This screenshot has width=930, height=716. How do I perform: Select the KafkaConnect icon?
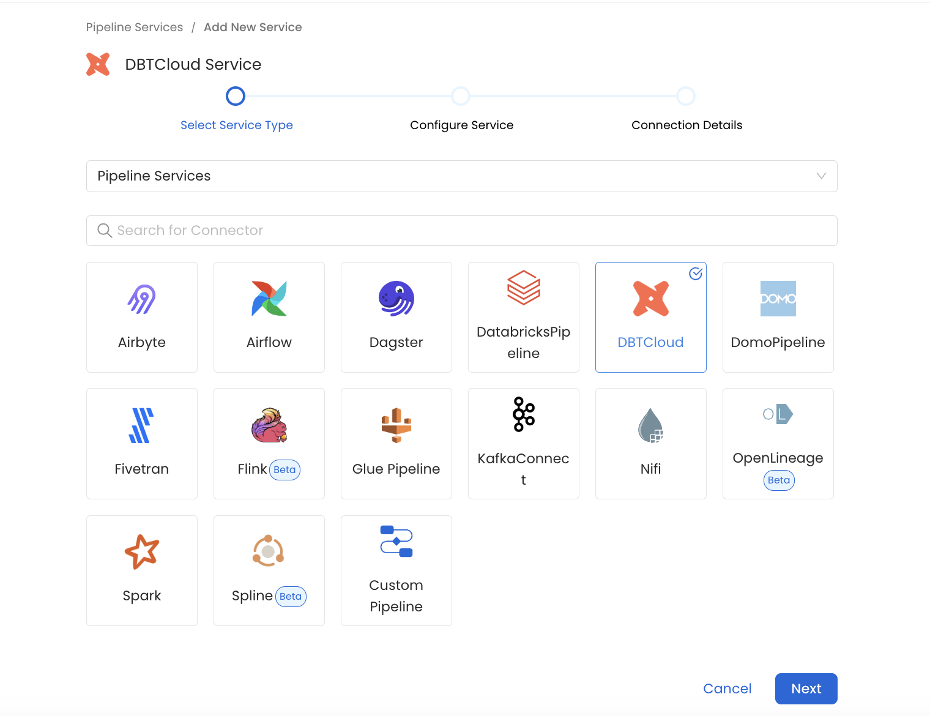524,414
